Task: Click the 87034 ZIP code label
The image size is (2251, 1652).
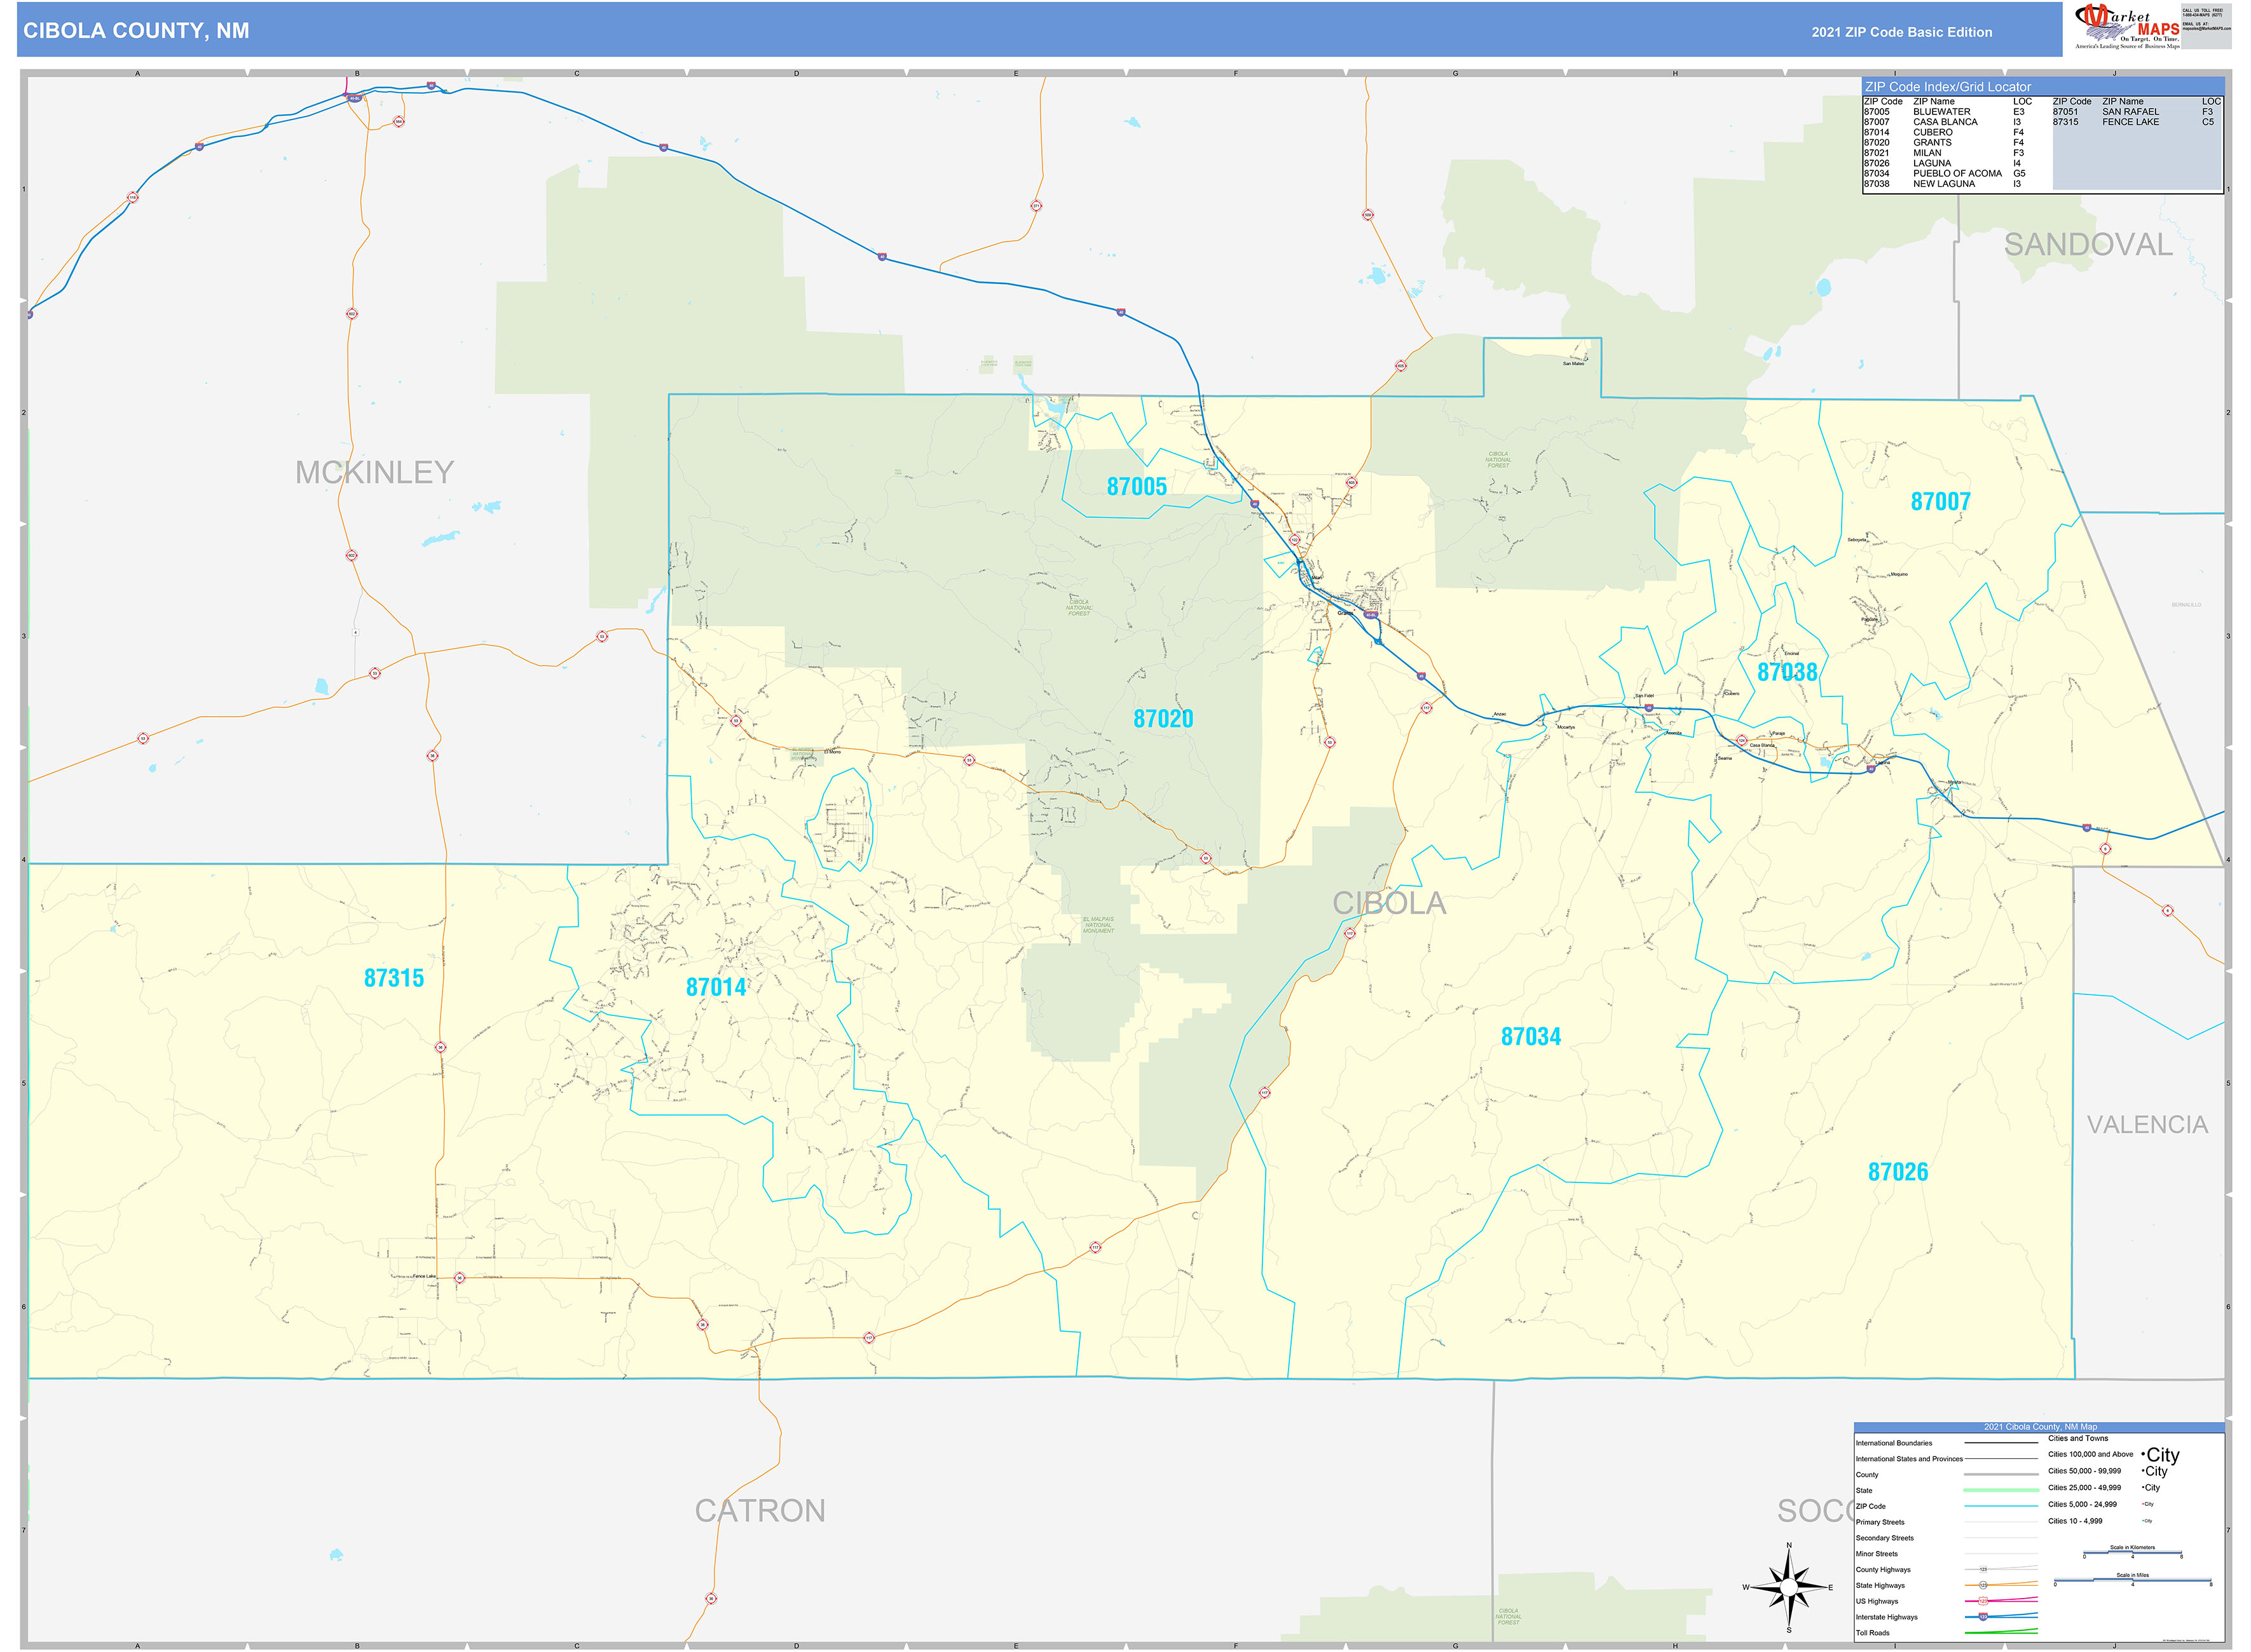Action: [1531, 1037]
